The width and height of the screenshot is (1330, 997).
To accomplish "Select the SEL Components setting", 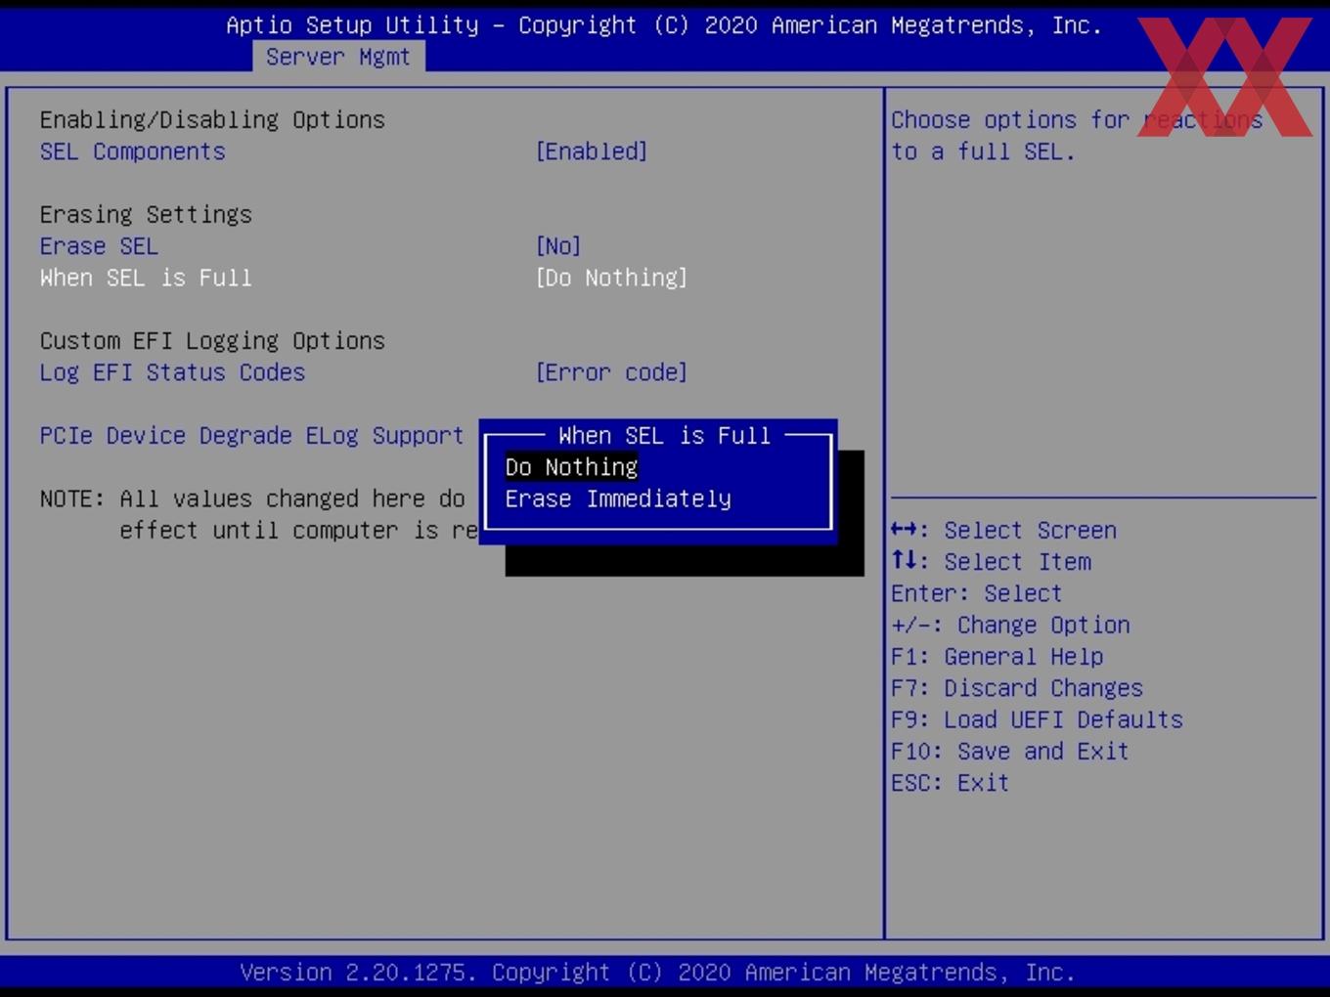I will [133, 152].
